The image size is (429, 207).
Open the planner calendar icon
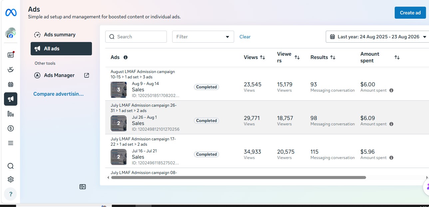coord(11,84)
